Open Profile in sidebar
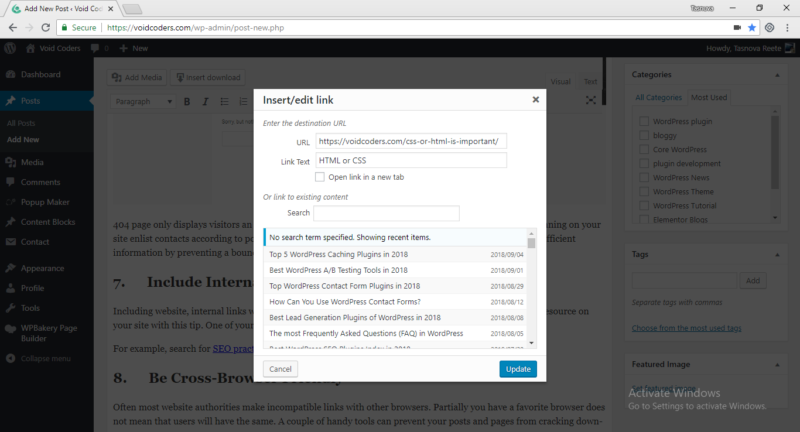This screenshot has height=432, width=800. click(47, 288)
